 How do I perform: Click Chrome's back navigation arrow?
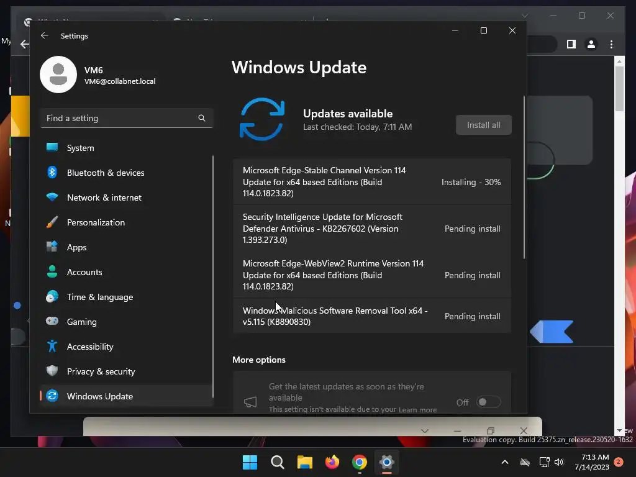[24, 44]
